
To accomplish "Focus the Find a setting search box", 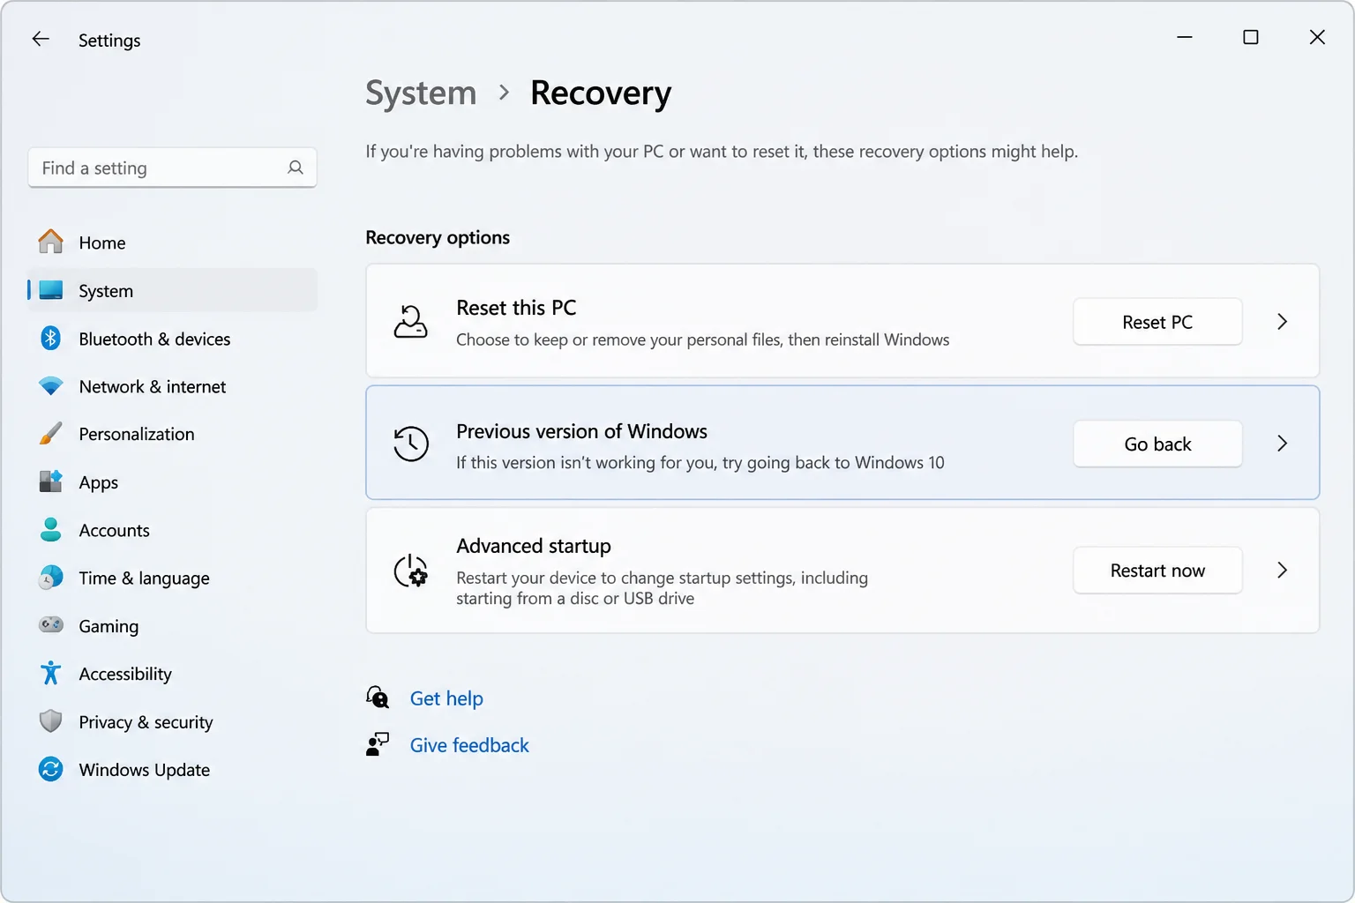I will click(x=173, y=168).
